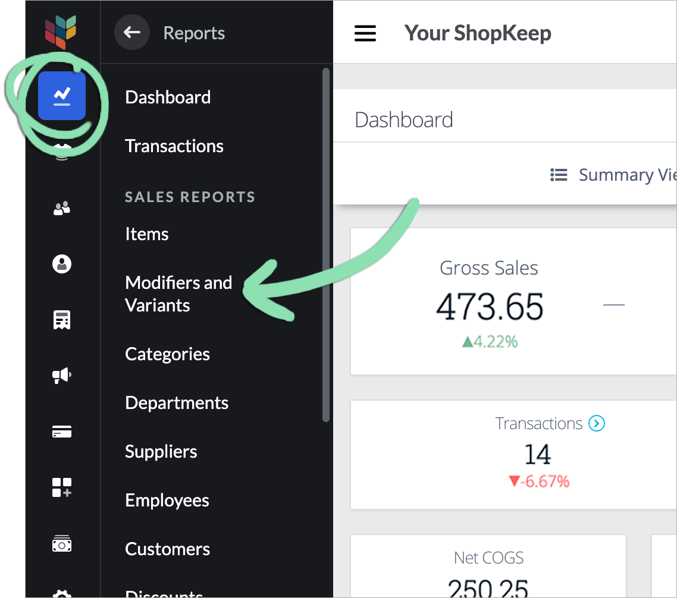Open the Categories sales report
Viewport: 677px width, 598px height.
coord(168,354)
